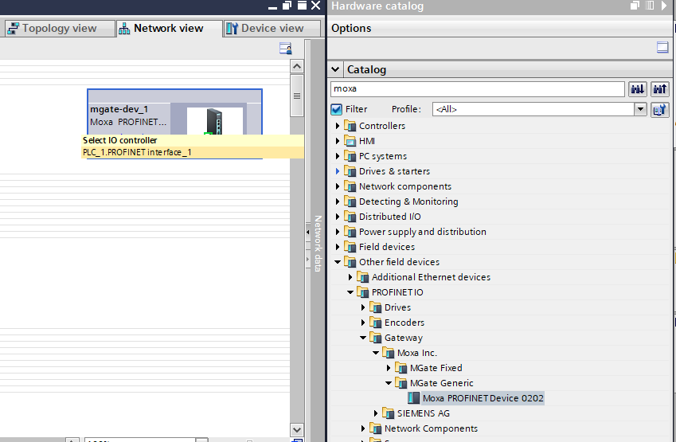Collapse Other field devices folder arrow
The height and width of the screenshot is (442, 676).
coord(338,262)
